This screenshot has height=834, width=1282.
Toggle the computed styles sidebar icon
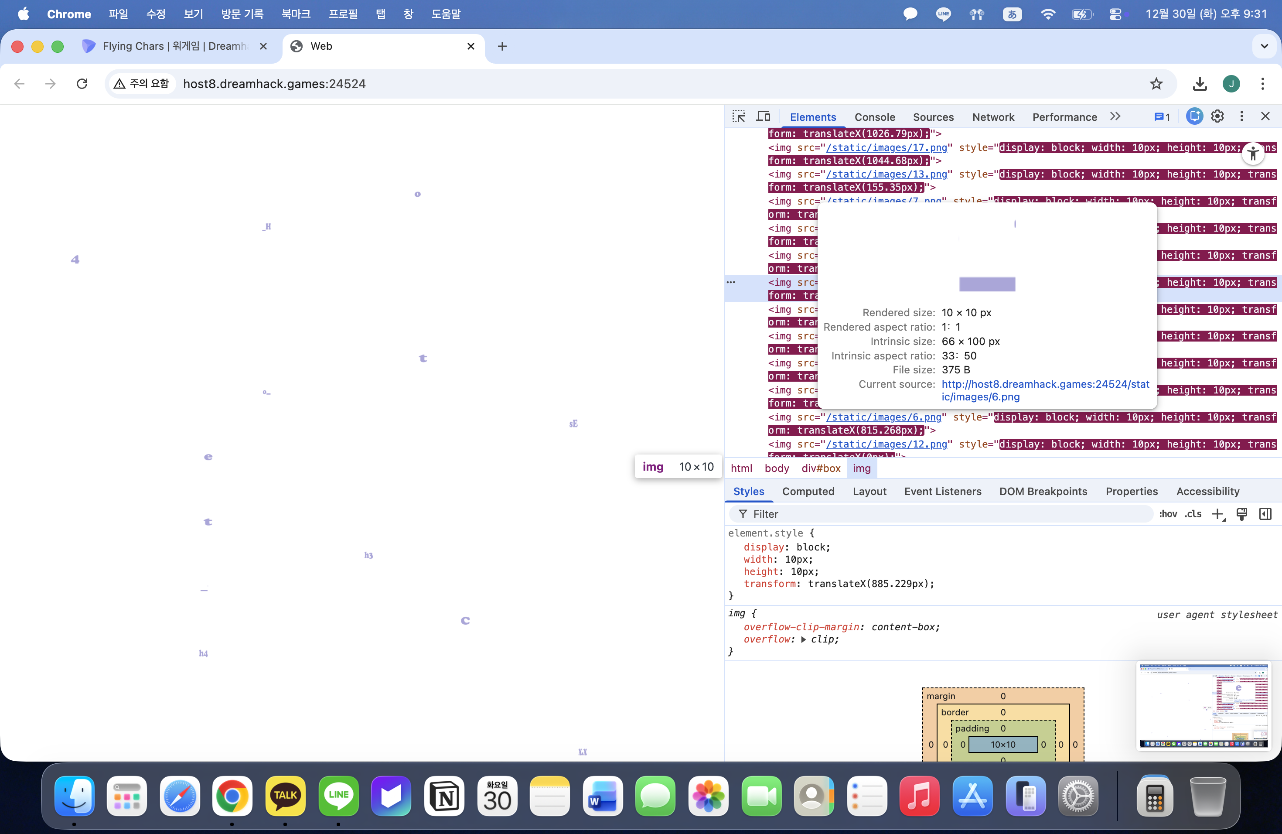(x=1265, y=514)
